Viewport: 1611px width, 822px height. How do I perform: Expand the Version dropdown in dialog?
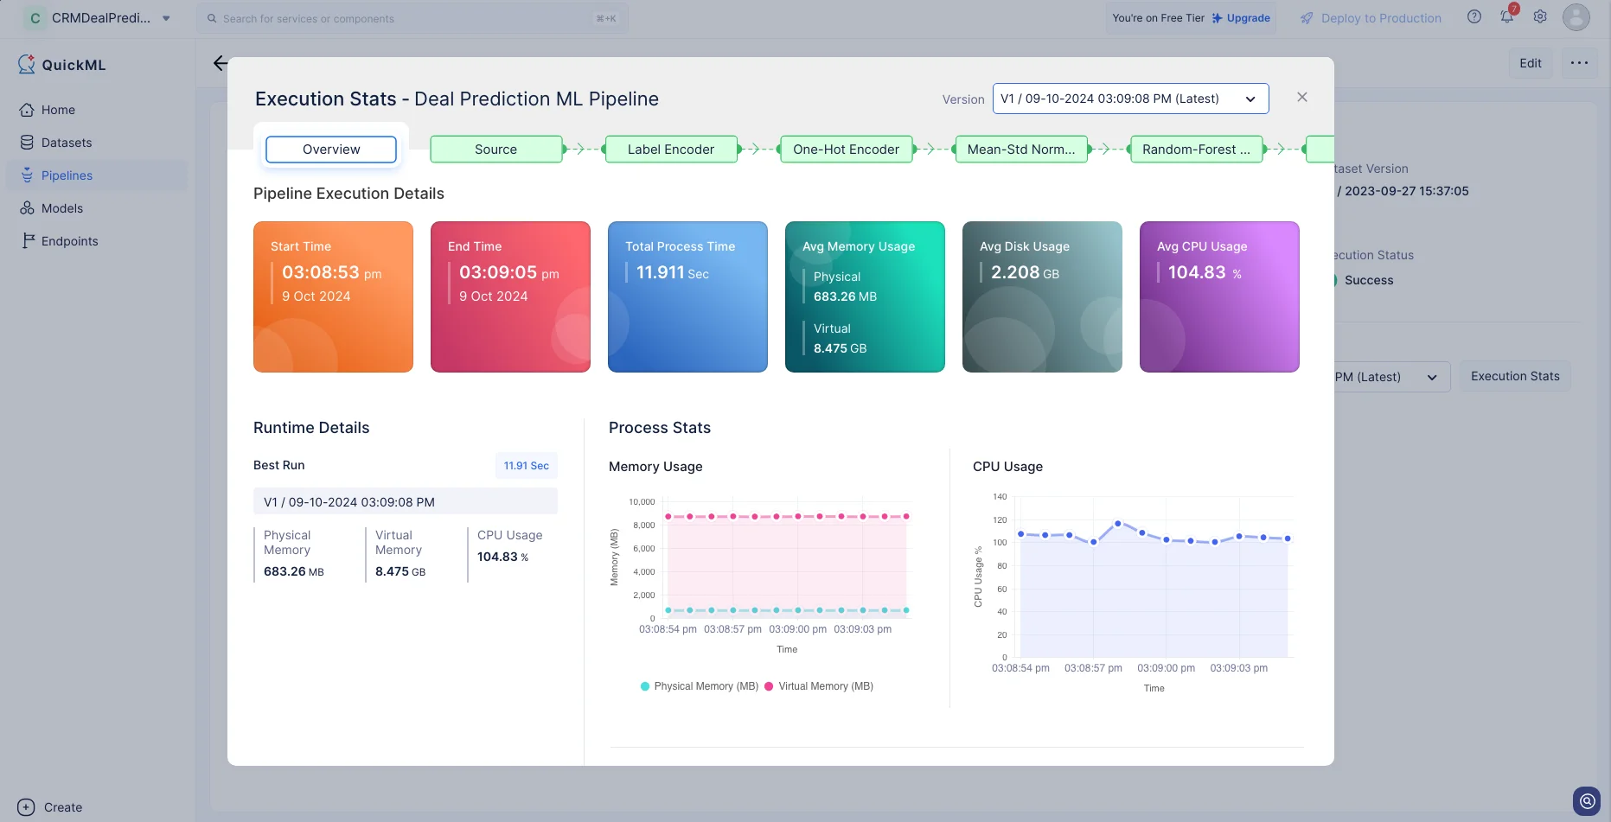pos(1130,99)
